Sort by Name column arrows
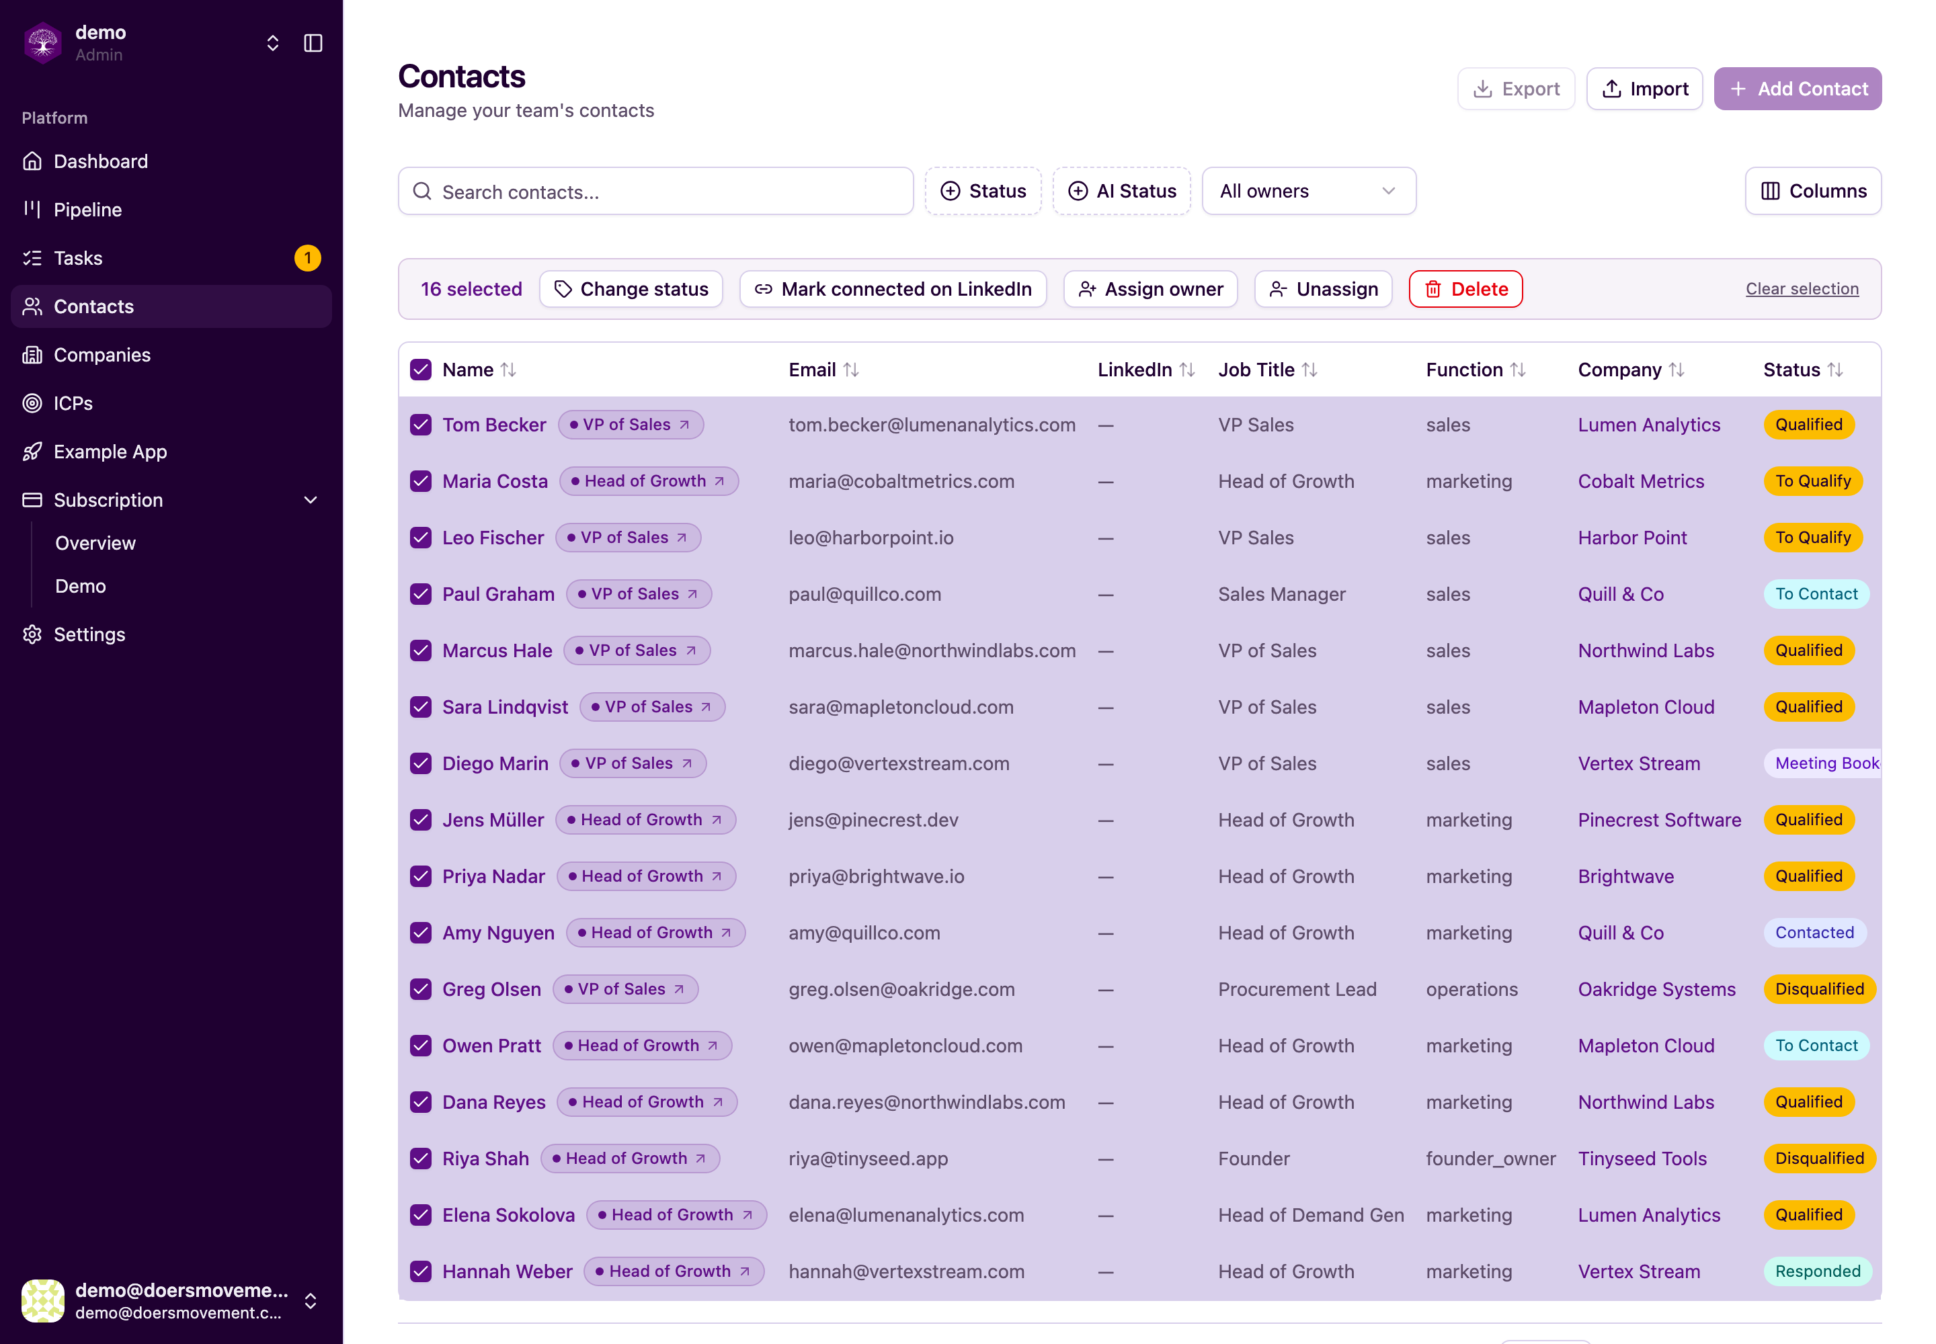Screen dimensions: 1936x1344 pyautogui.click(x=508, y=370)
